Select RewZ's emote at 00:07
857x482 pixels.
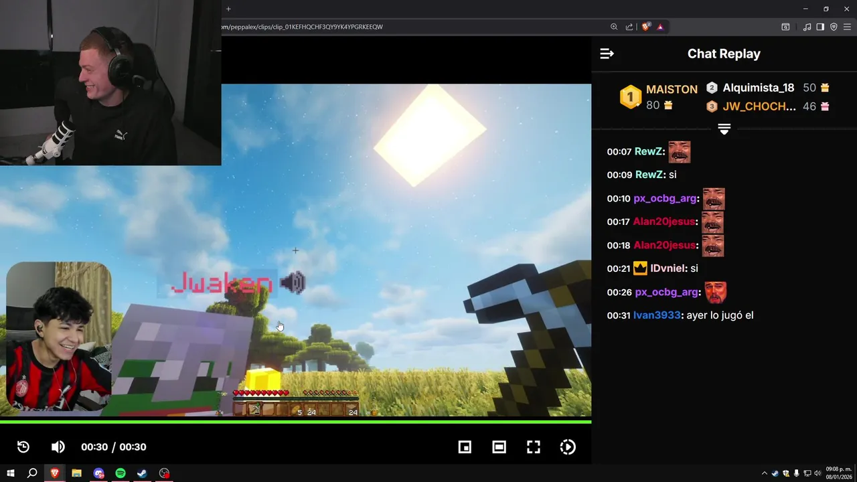[x=680, y=152]
